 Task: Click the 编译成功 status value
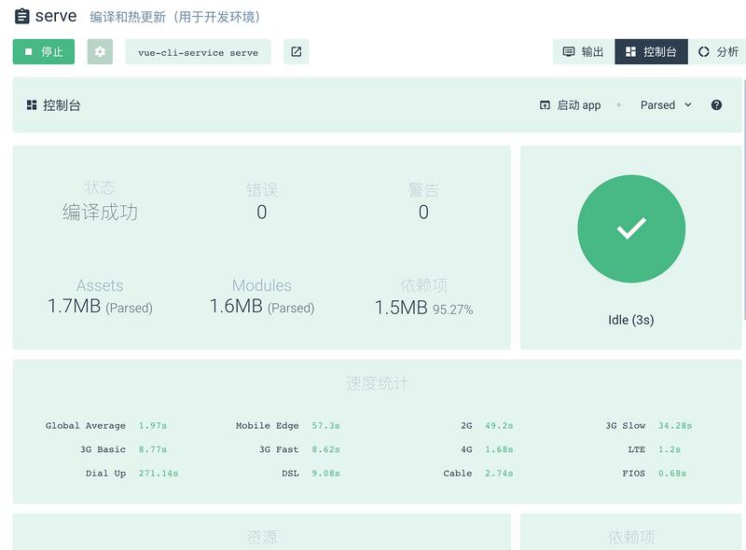100,212
